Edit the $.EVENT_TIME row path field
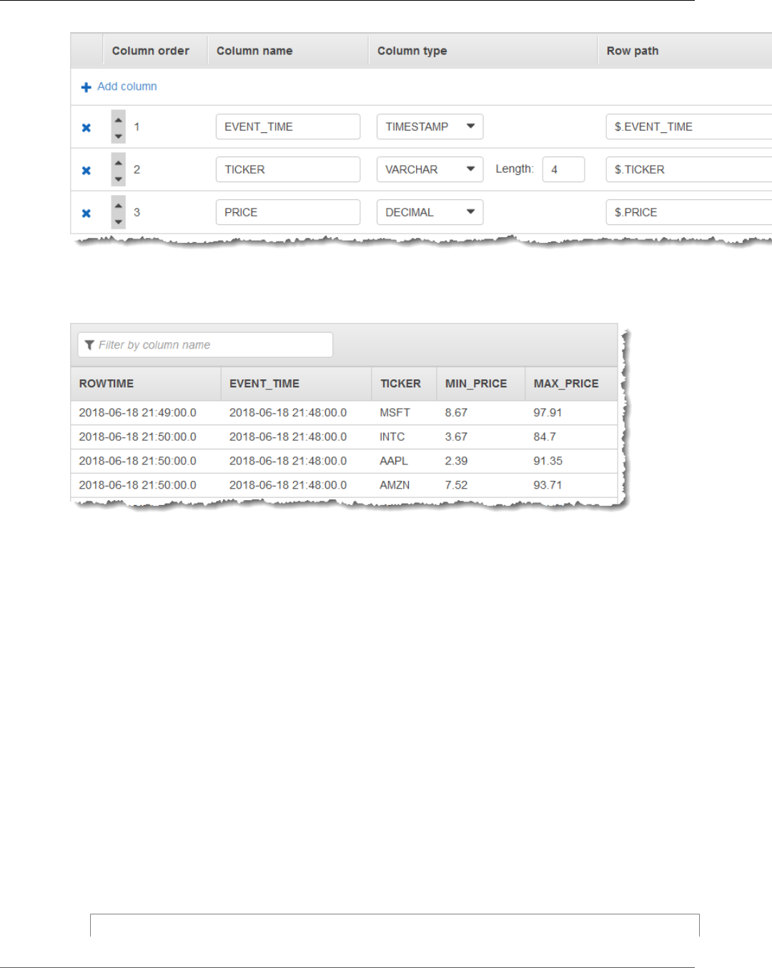This screenshot has height=968, width=772. point(689,126)
